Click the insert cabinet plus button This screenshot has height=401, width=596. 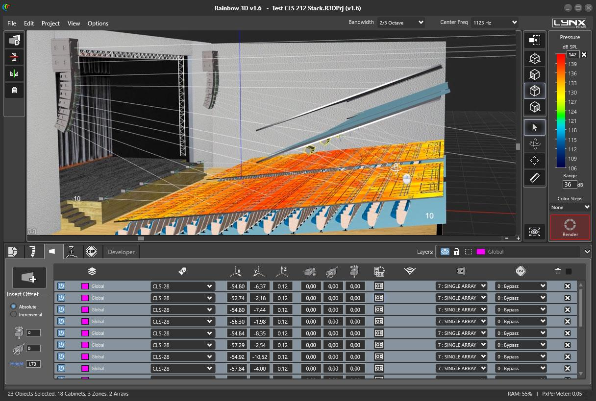pos(29,278)
